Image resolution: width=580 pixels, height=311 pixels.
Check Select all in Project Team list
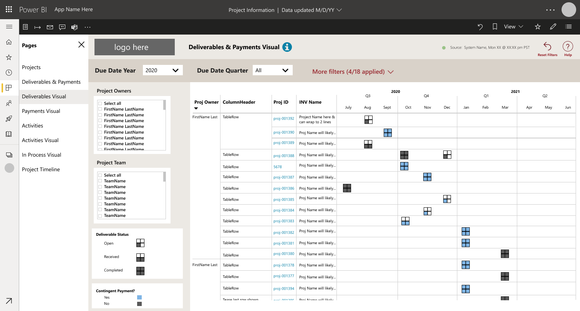(x=100, y=175)
